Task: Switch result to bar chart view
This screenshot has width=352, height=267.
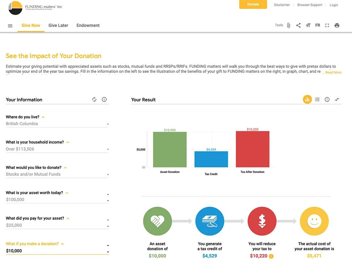Action: (x=307, y=100)
